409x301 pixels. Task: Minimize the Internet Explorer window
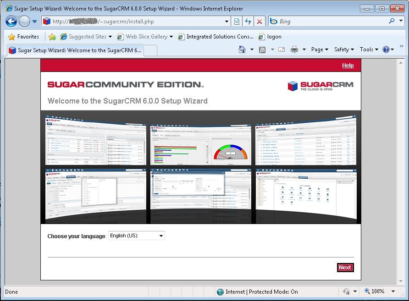pyautogui.click(x=367, y=9)
